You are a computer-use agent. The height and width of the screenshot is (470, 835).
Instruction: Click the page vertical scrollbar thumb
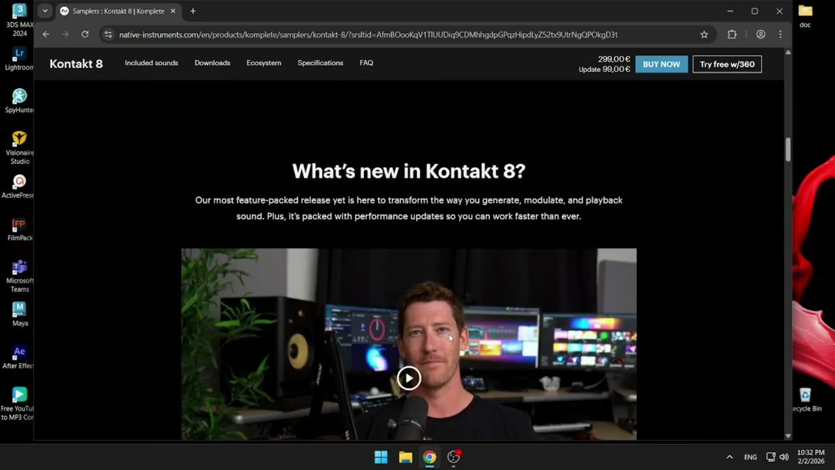pyautogui.click(x=788, y=149)
